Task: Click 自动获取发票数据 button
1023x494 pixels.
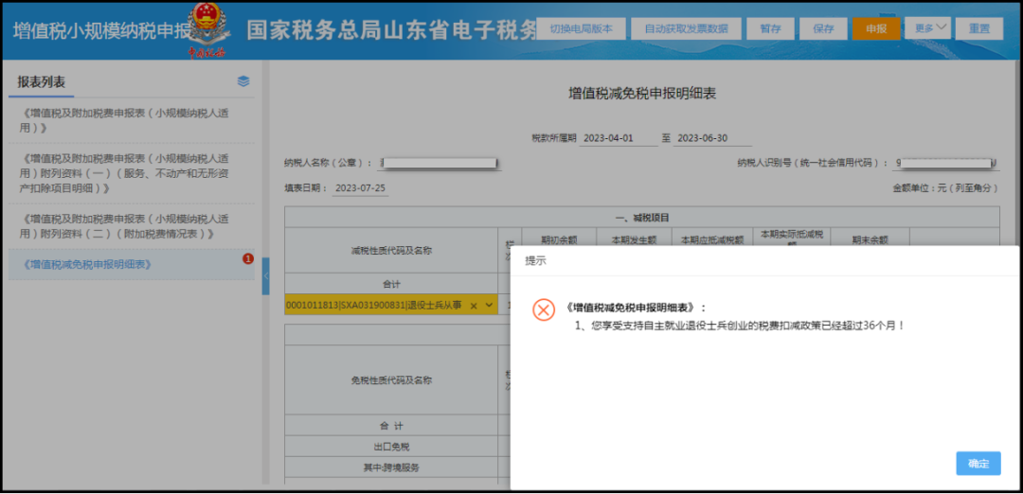Action: point(686,28)
